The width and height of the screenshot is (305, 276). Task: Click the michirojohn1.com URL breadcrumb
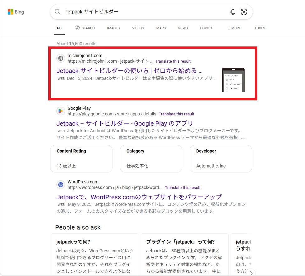coord(110,61)
